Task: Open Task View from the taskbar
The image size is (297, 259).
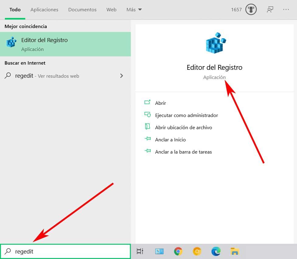Action: coord(140,251)
